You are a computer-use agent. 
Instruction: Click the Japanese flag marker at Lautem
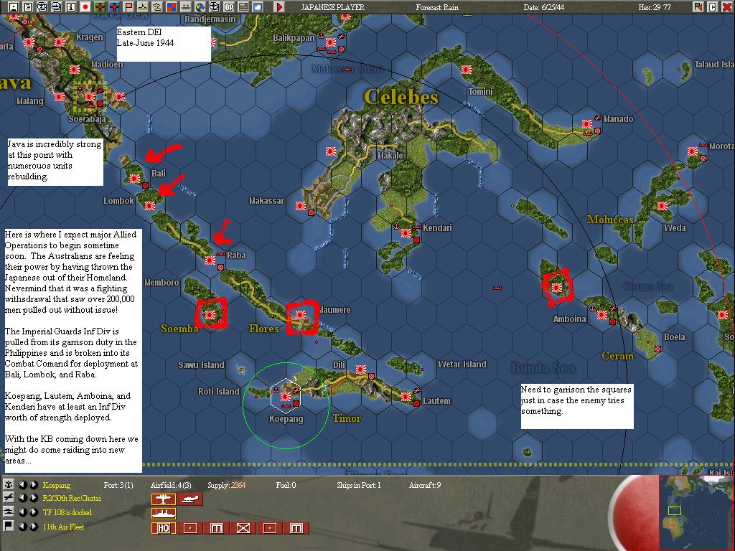406,396
